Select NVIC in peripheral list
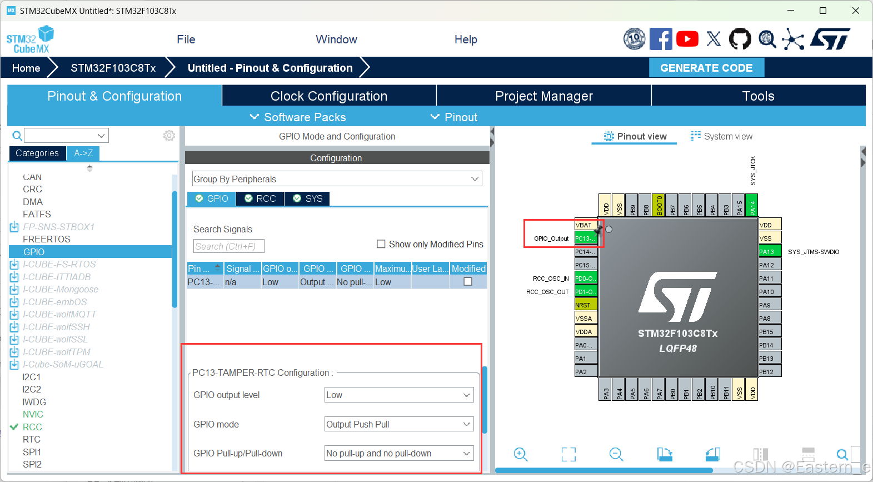873x482 pixels. click(x=33, y=414)
